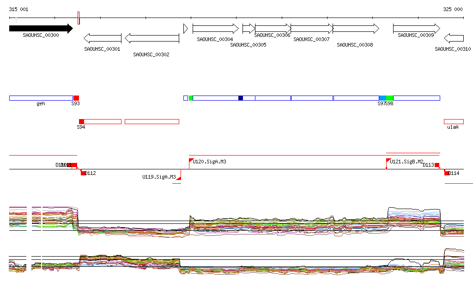Viewport: 473px width, 282px height.
Task: Click the SAOUHSC_00304 label
Action: pos(215,39)
